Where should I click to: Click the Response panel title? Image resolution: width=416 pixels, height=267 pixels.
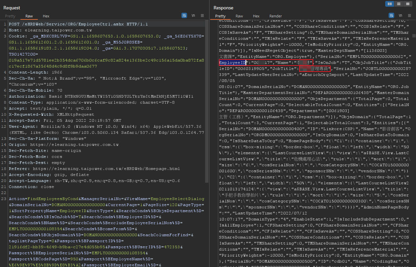(224, 8)
